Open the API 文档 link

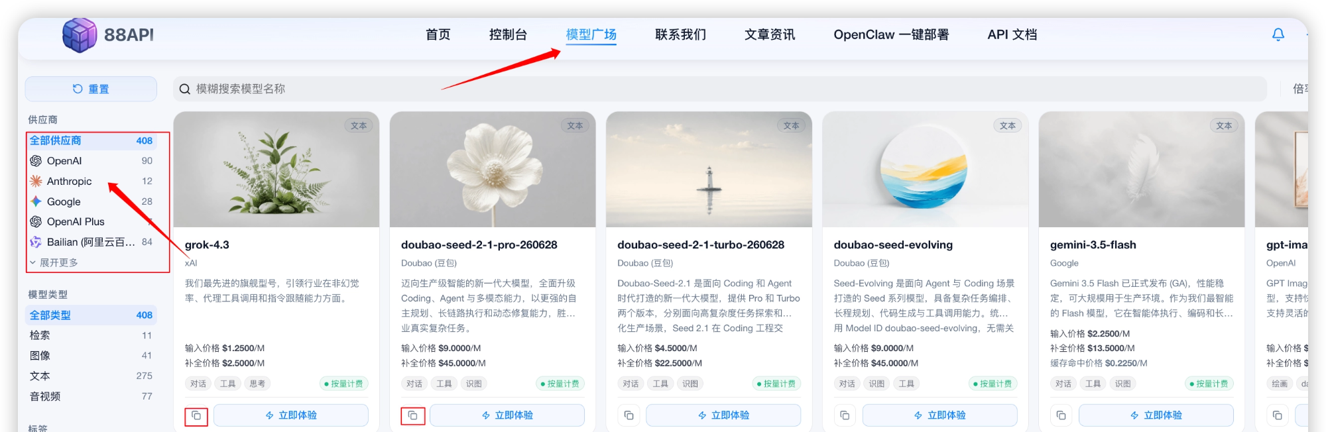click(x=1012, y=34)
